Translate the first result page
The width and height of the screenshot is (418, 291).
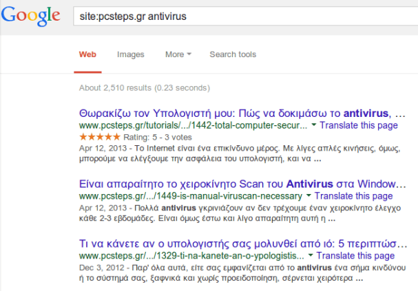tap(359, 125)
